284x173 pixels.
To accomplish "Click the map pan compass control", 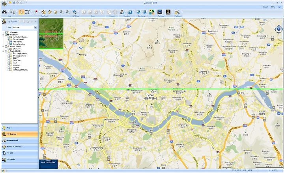I will [x=278, y=29].
